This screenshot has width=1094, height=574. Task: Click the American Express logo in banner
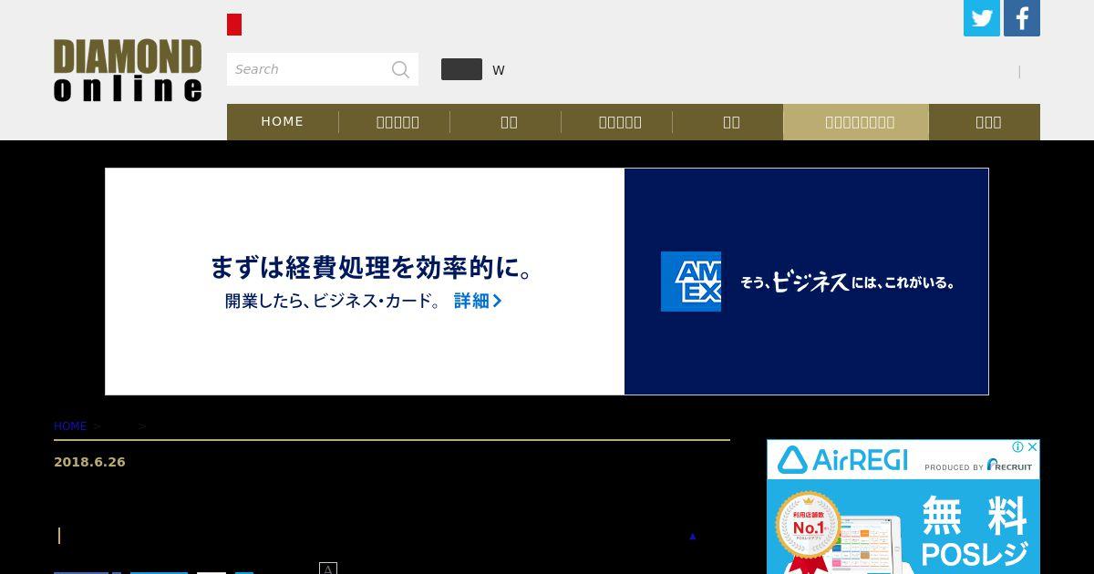(x=691, y=282)
